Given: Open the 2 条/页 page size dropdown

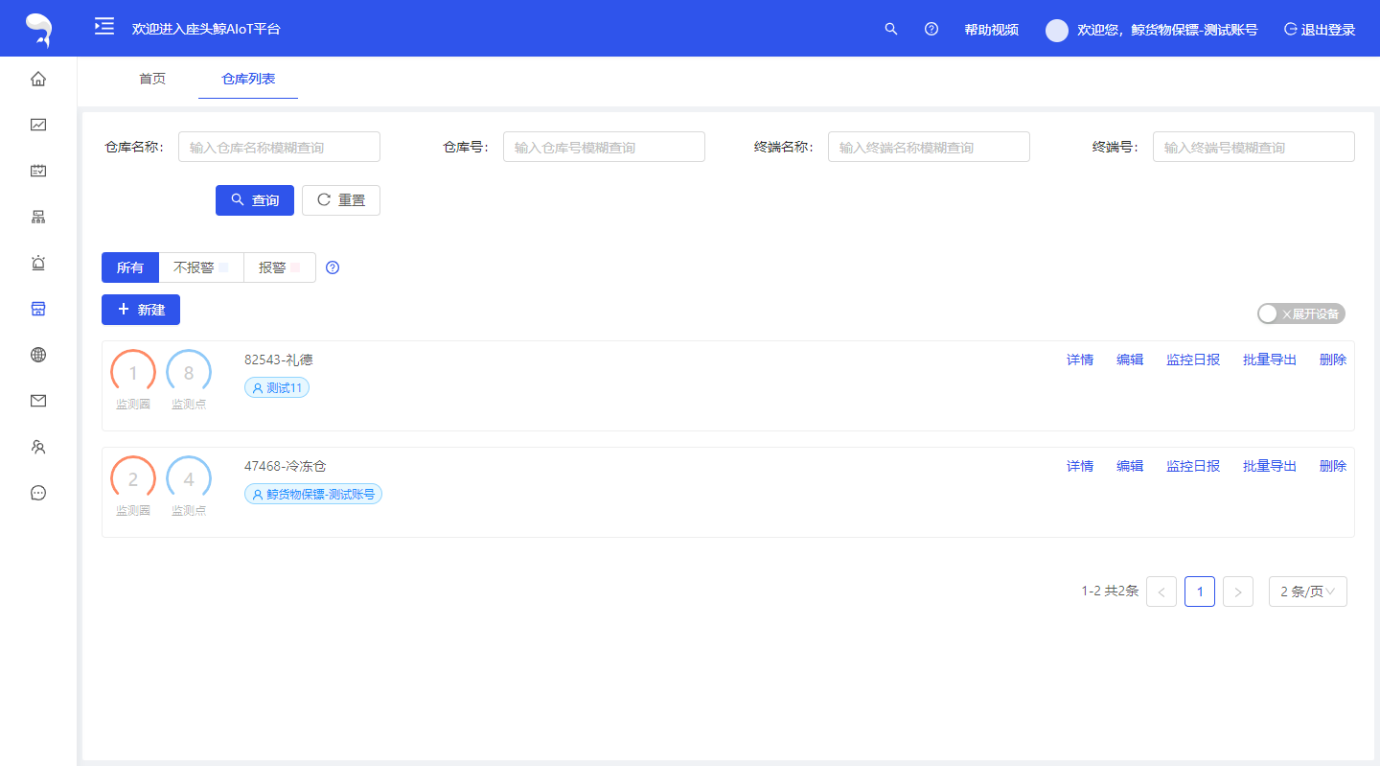Looking at the screenshot, I should click(x=1307, y=592).
